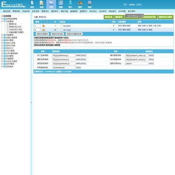The image size is (175, 175).
Task: Click the search_news1.js address field
Action: 137,55
